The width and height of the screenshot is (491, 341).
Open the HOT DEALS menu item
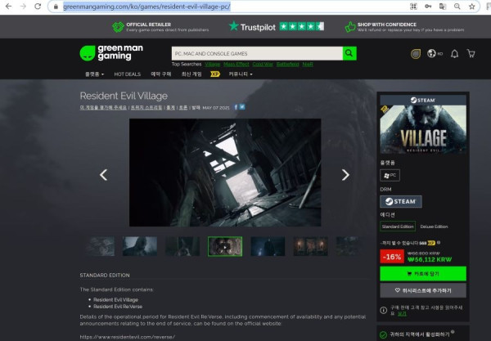tap(127, 74)
